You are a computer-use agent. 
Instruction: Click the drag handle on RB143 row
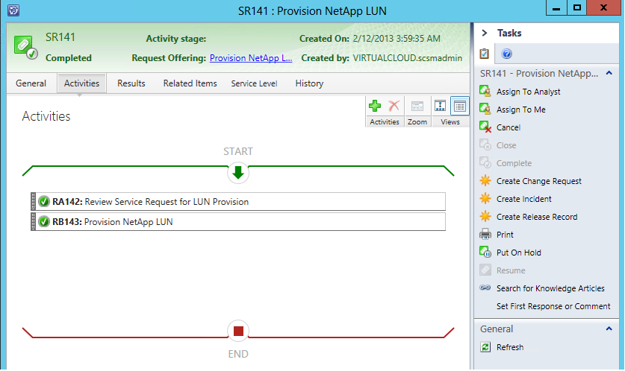click(x=33, y=221)
